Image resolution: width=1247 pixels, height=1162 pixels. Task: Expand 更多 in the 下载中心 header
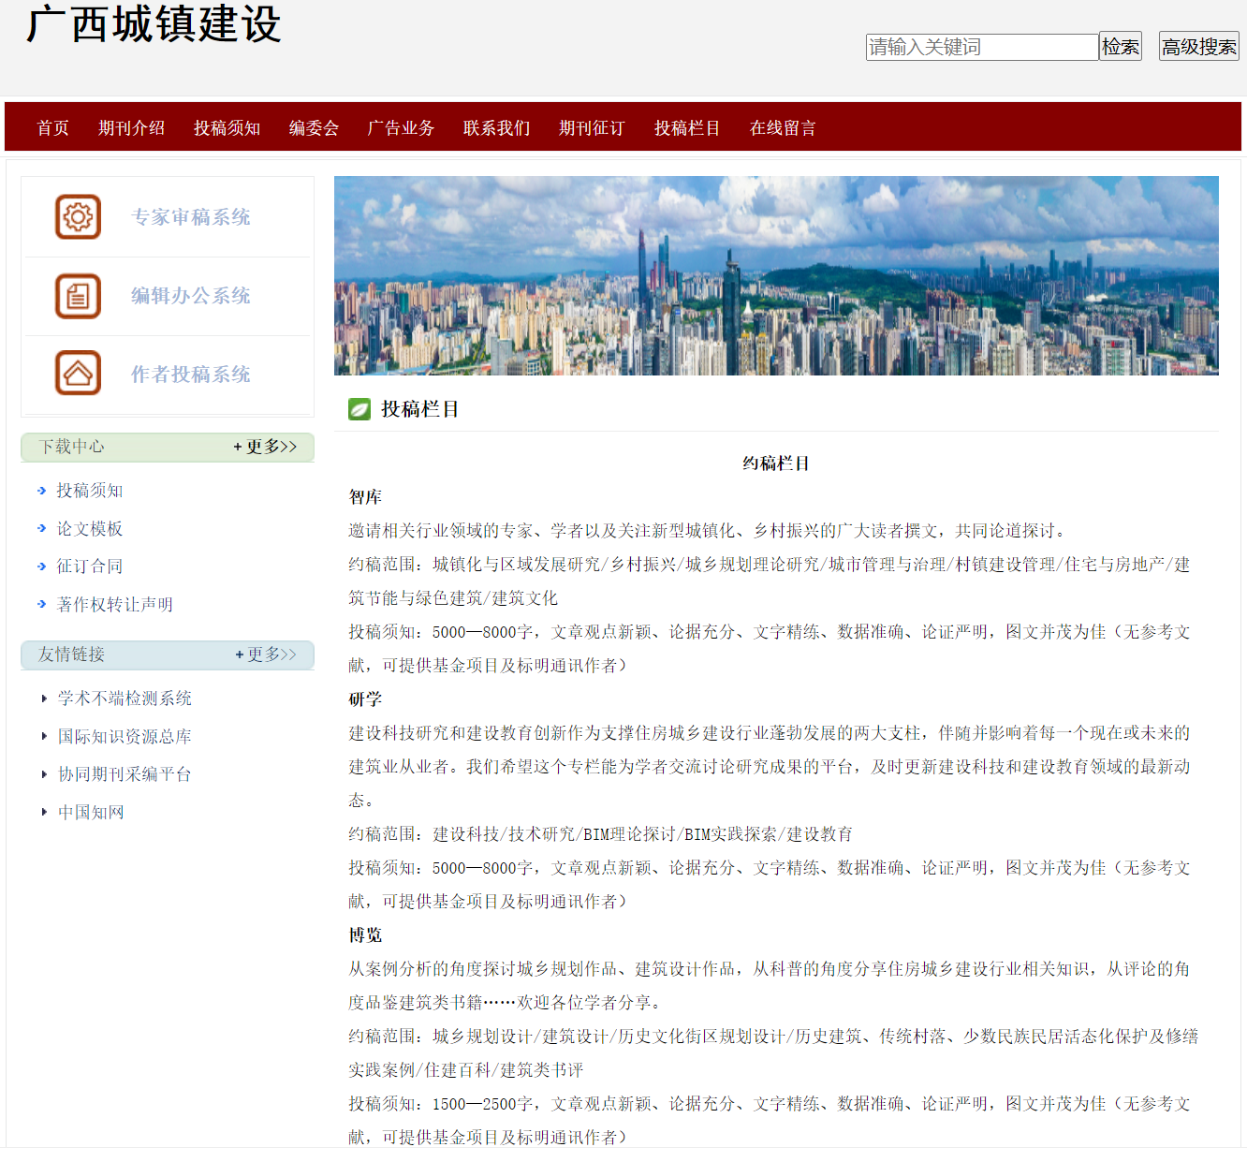coord(265,448)
